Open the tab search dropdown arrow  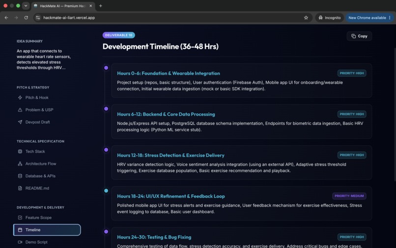[26, 5]
